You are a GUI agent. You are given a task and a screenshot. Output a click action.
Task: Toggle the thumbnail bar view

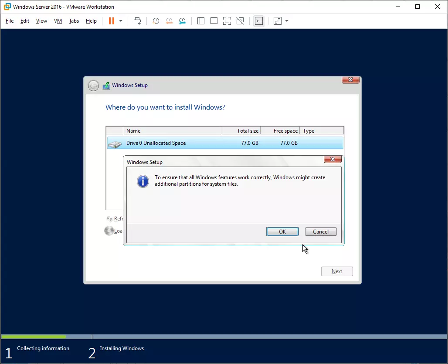(x=214, y=21)
